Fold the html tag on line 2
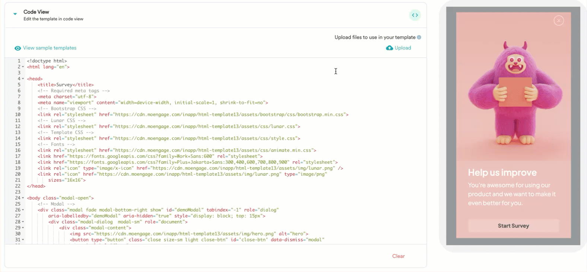Viewport: 587px width, 272px height. point(23,67)
